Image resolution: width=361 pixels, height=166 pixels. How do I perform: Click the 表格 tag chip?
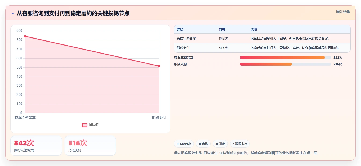point(203,144)
